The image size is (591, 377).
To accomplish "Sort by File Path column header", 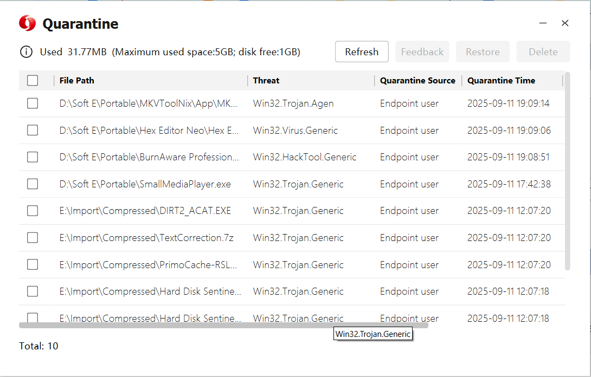I will 77,81.
